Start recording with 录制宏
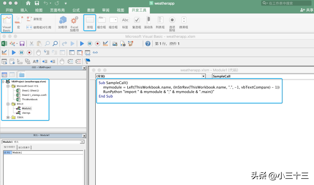 (34, 19)
